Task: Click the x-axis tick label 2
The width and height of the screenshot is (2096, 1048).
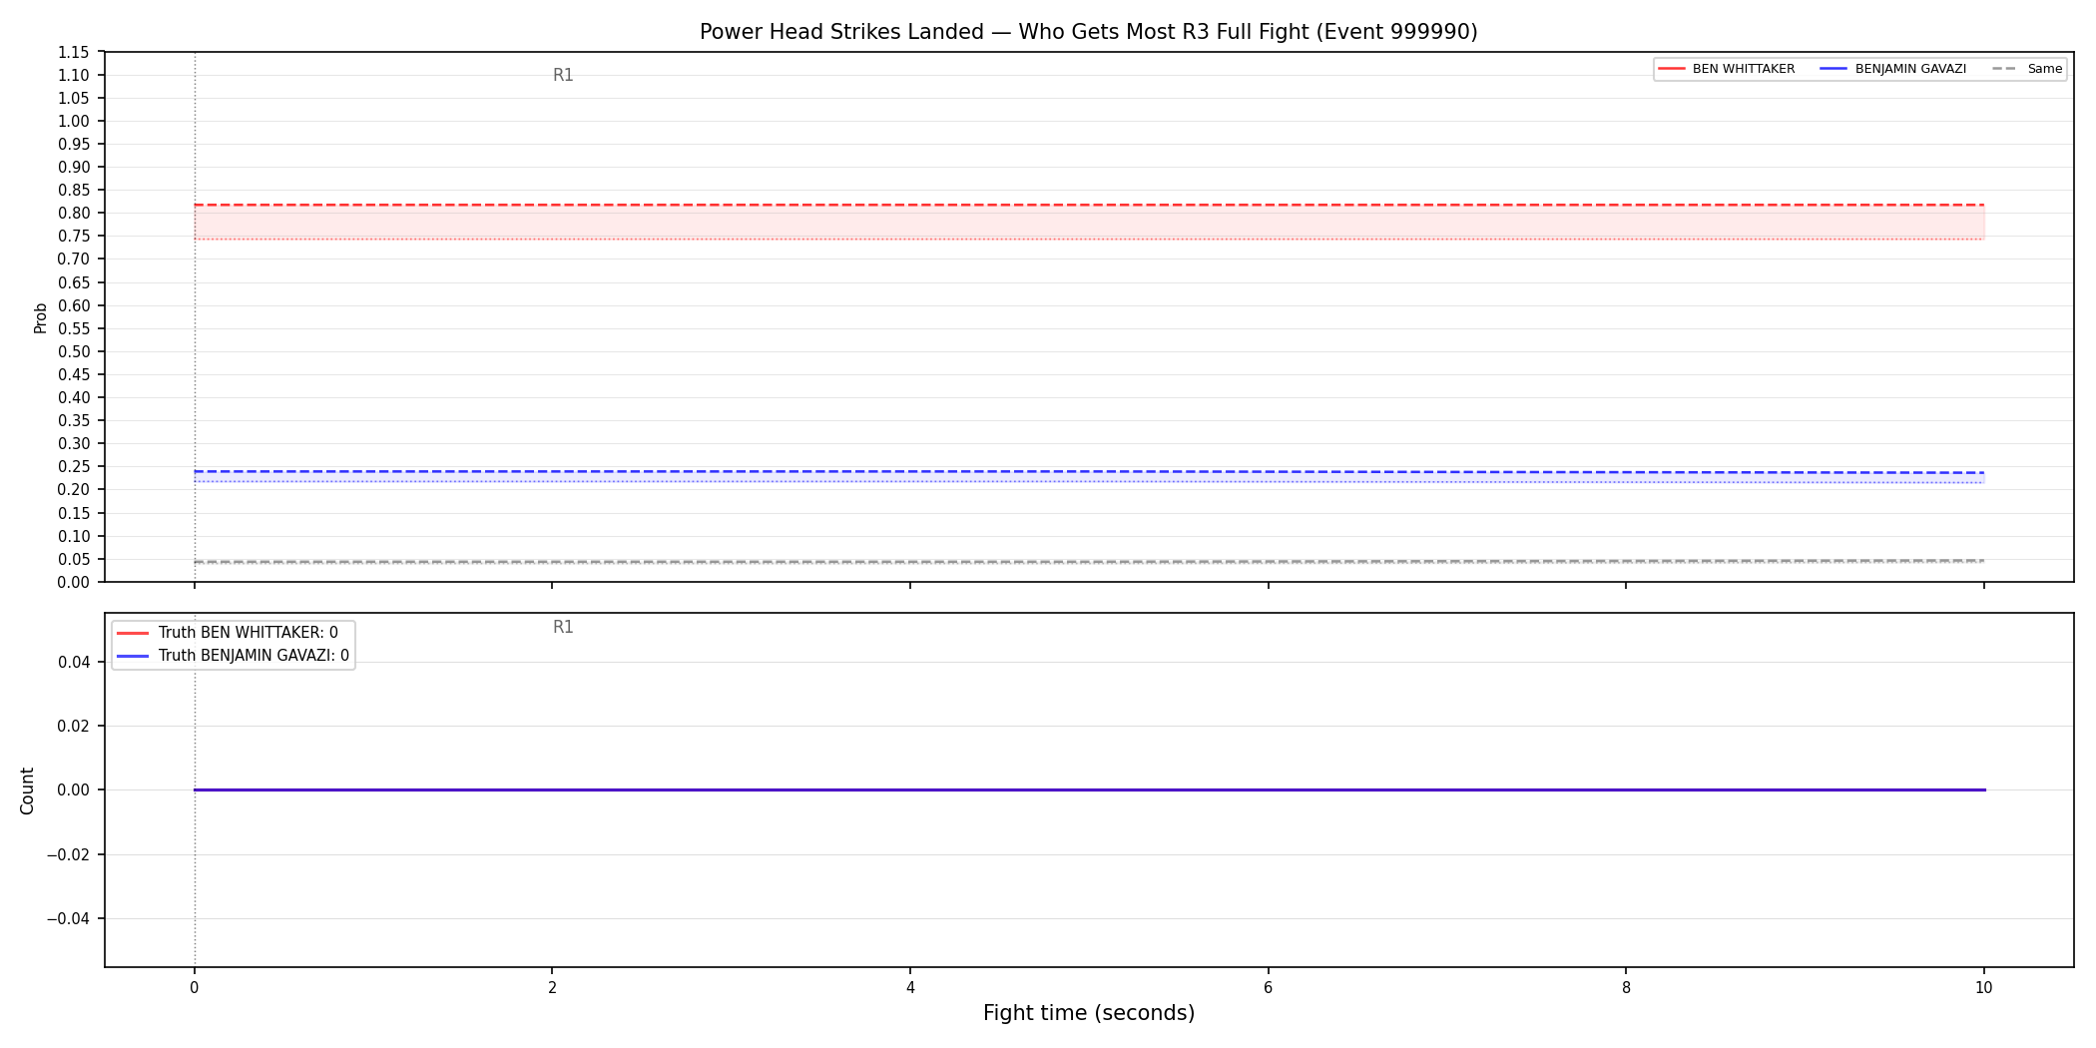Action: click(x=552, y=988)
